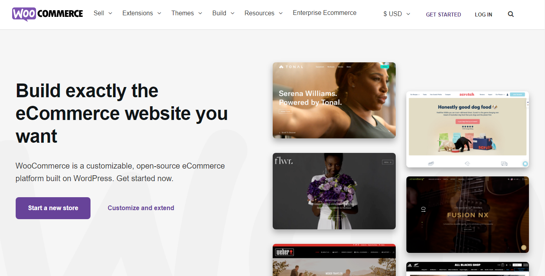Expand the Extensions dropdown menu
The width and height of the screenshot is (545, 276).
(142, 13)
